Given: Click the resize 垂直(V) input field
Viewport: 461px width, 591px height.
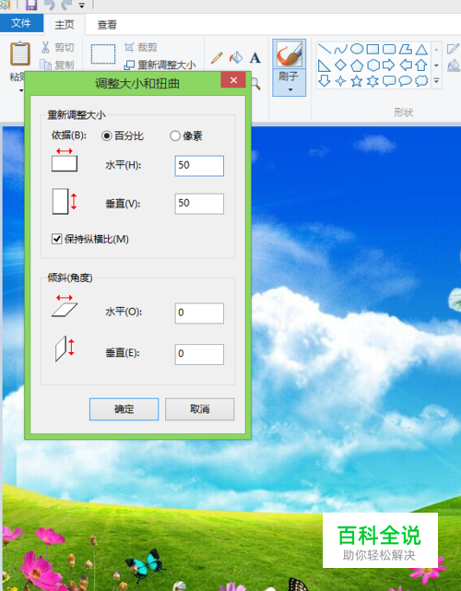Looking at the screenshot, I should (199, 204).
